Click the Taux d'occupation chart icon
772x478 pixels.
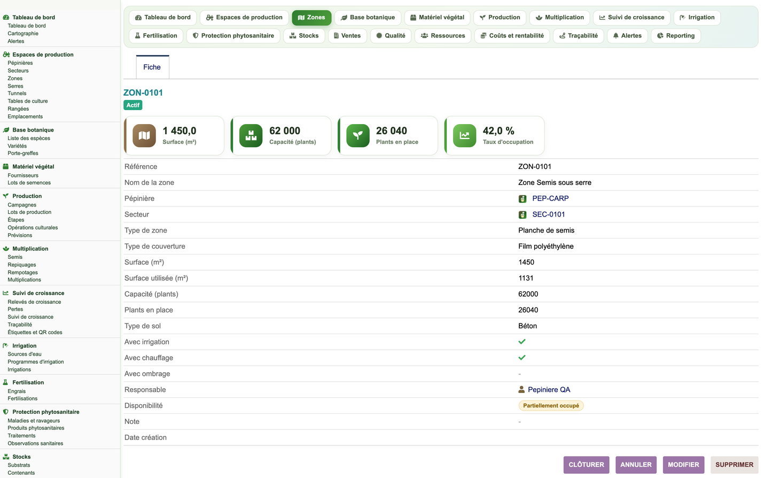click(465, 136)
